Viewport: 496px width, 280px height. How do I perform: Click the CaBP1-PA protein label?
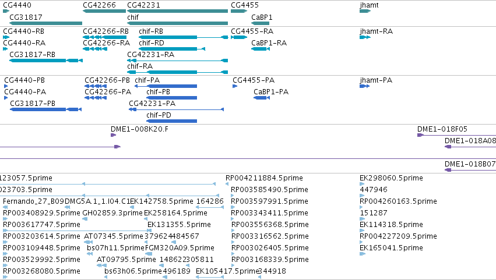pyautogui.click(x=271, y=91)
